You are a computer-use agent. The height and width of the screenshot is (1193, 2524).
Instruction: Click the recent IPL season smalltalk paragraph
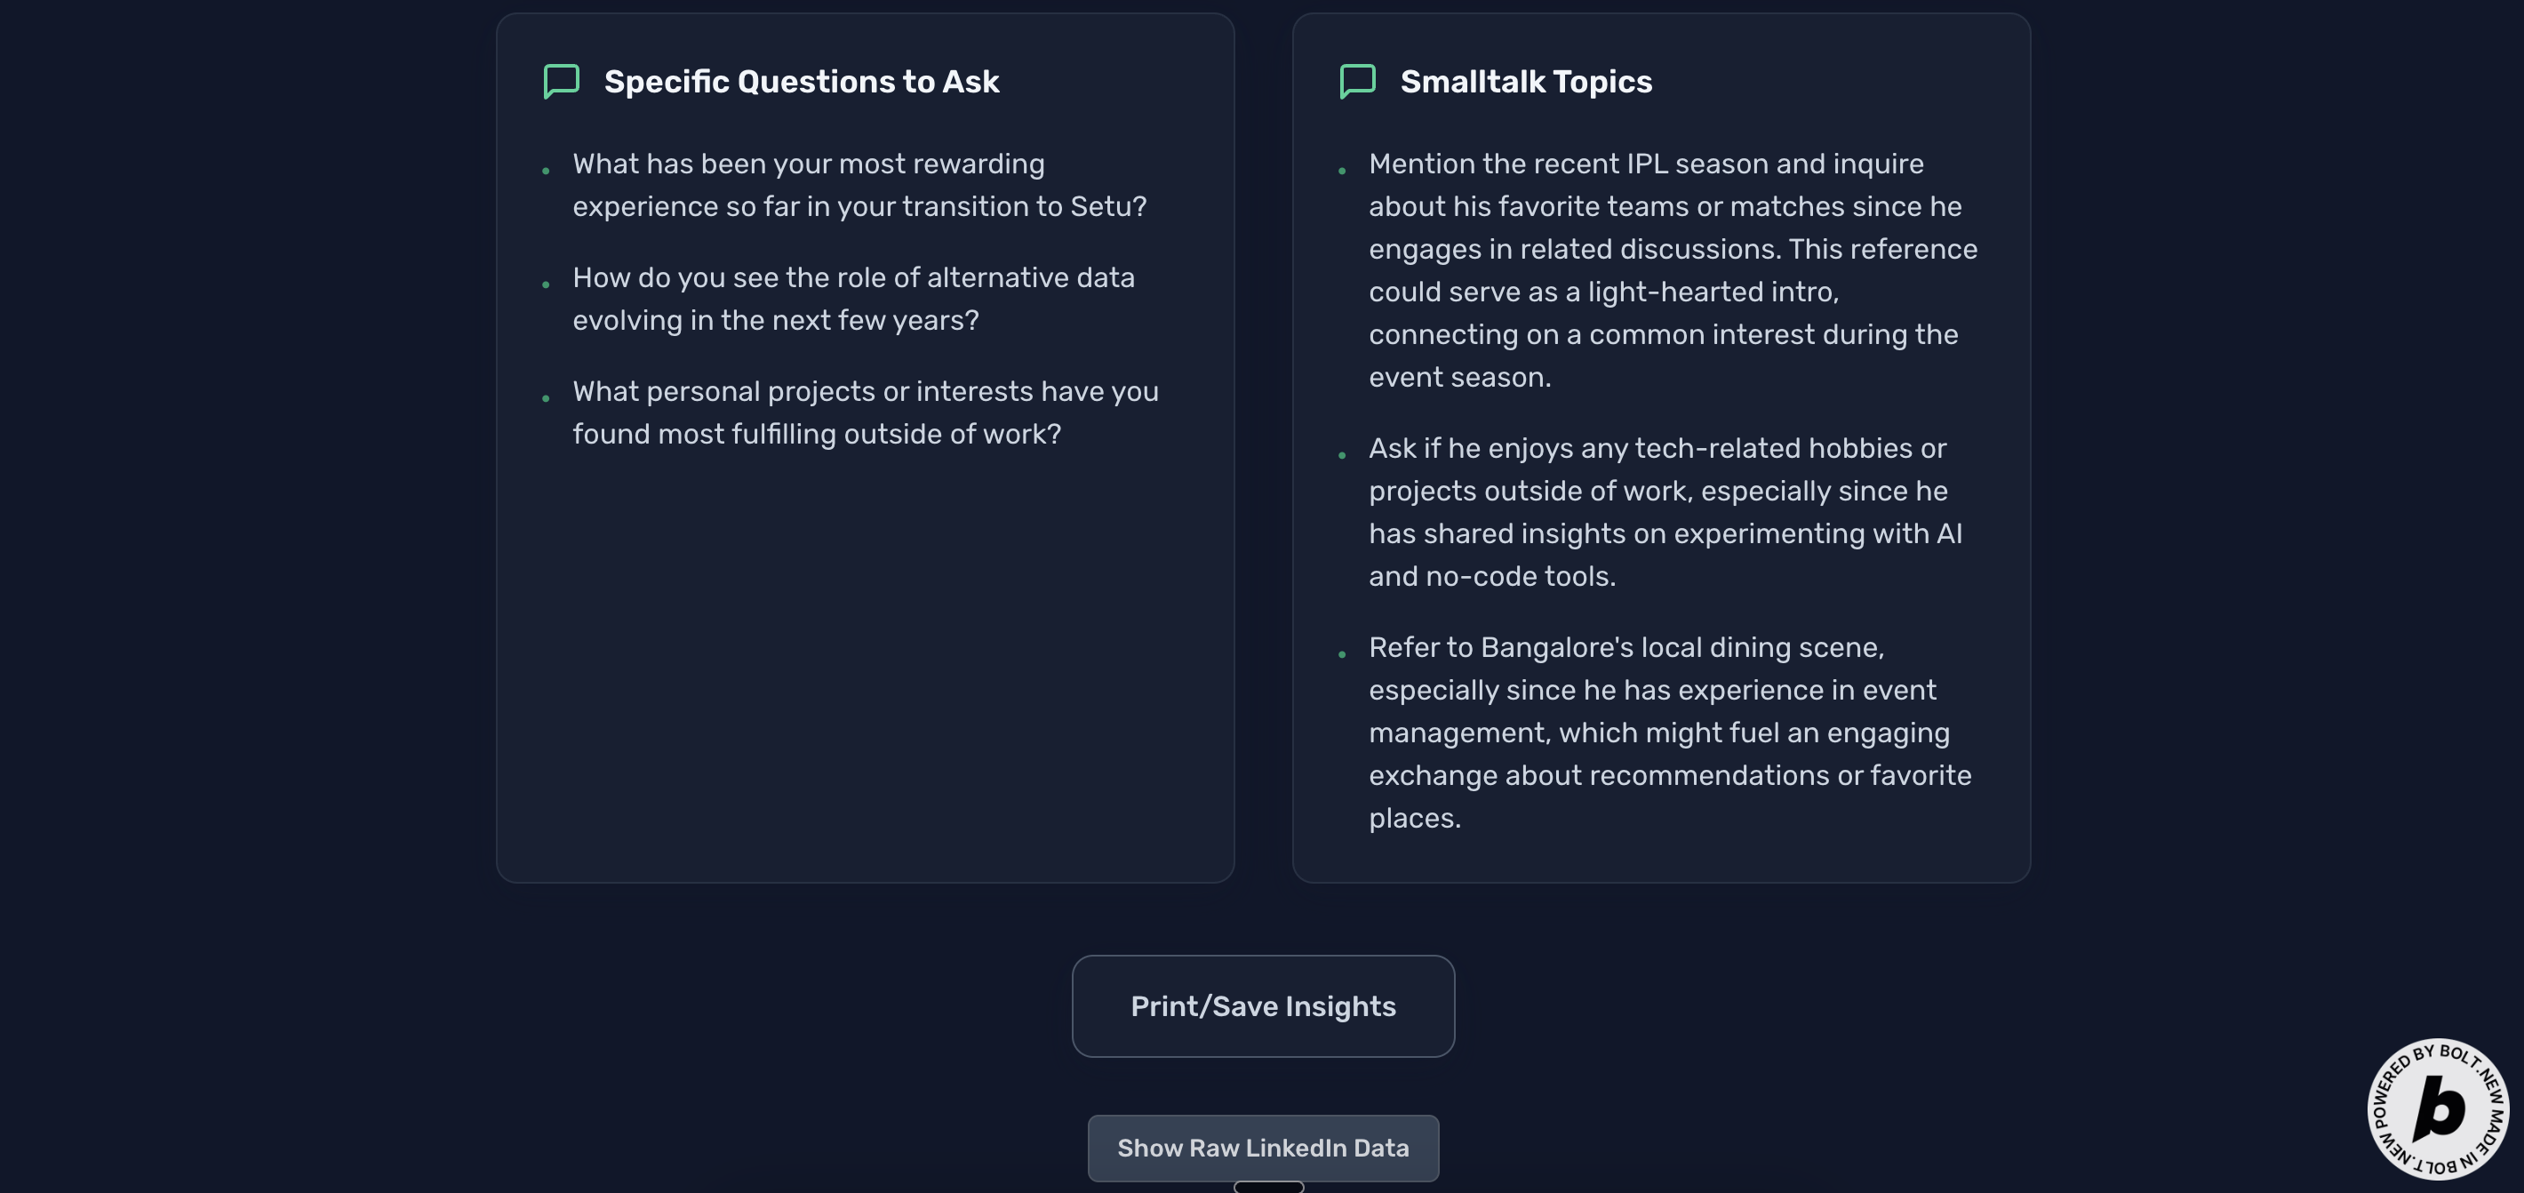click(x=1672, y=270)
